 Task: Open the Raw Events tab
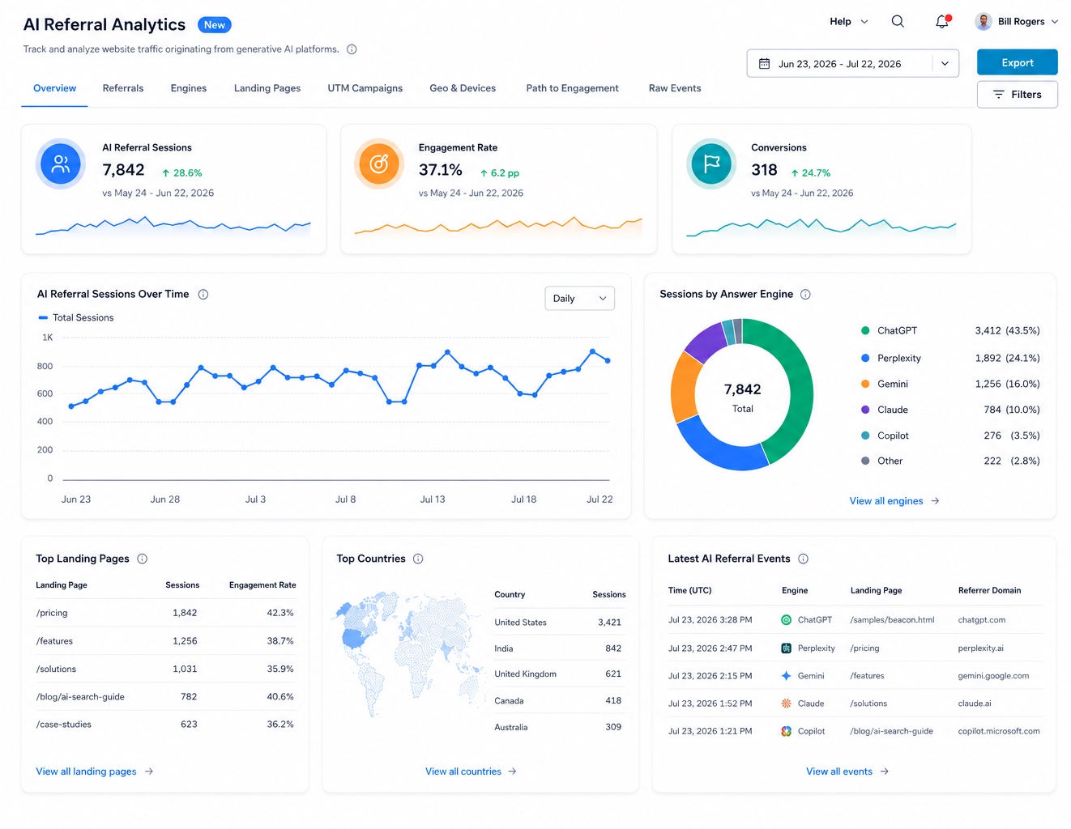[x=675, y=89]
